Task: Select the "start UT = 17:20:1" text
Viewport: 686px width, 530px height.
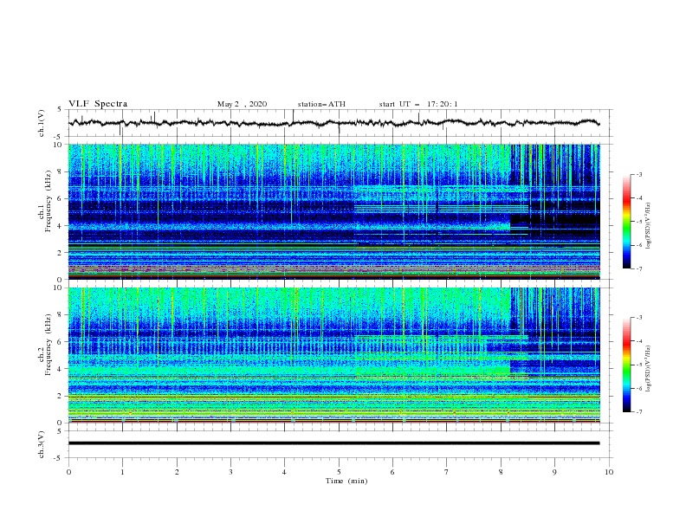Action: [x=418, y=104]
